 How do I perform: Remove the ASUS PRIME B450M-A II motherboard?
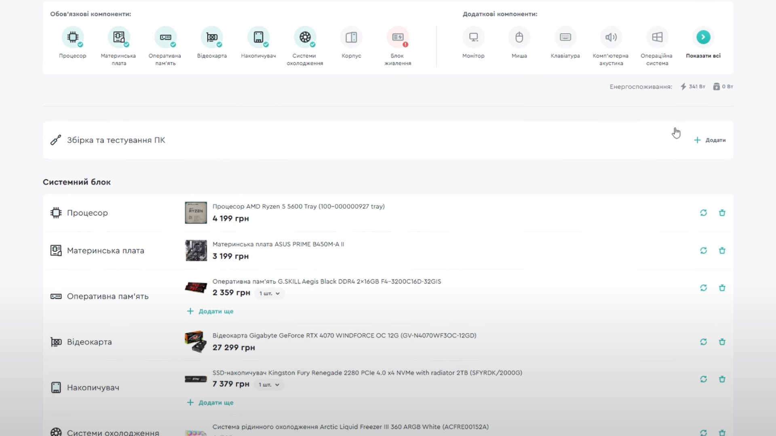(722, 251)
